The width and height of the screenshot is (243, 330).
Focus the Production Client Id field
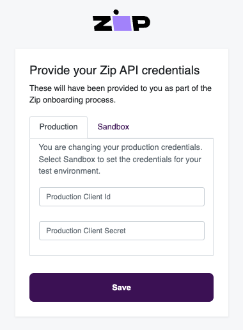click(121, 197)
